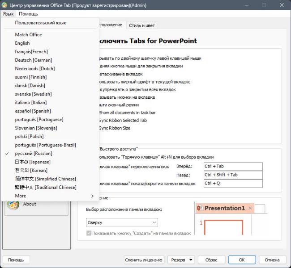Select svenska [Swedish] language
Image resolution: width=291 pixels, height=268 pixels.
(x=50, y=94)
